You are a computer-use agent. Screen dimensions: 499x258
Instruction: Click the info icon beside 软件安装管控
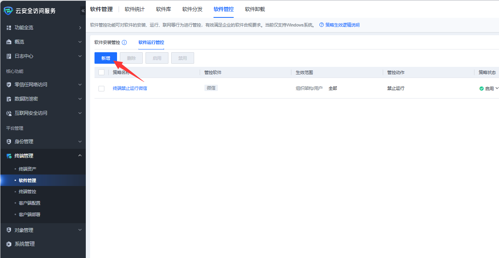124,42
